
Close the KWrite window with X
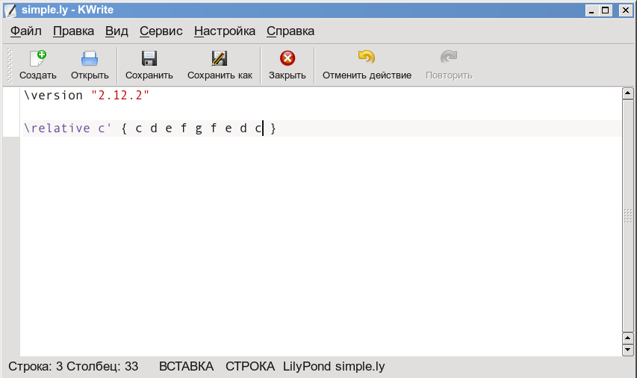point(626,10)
